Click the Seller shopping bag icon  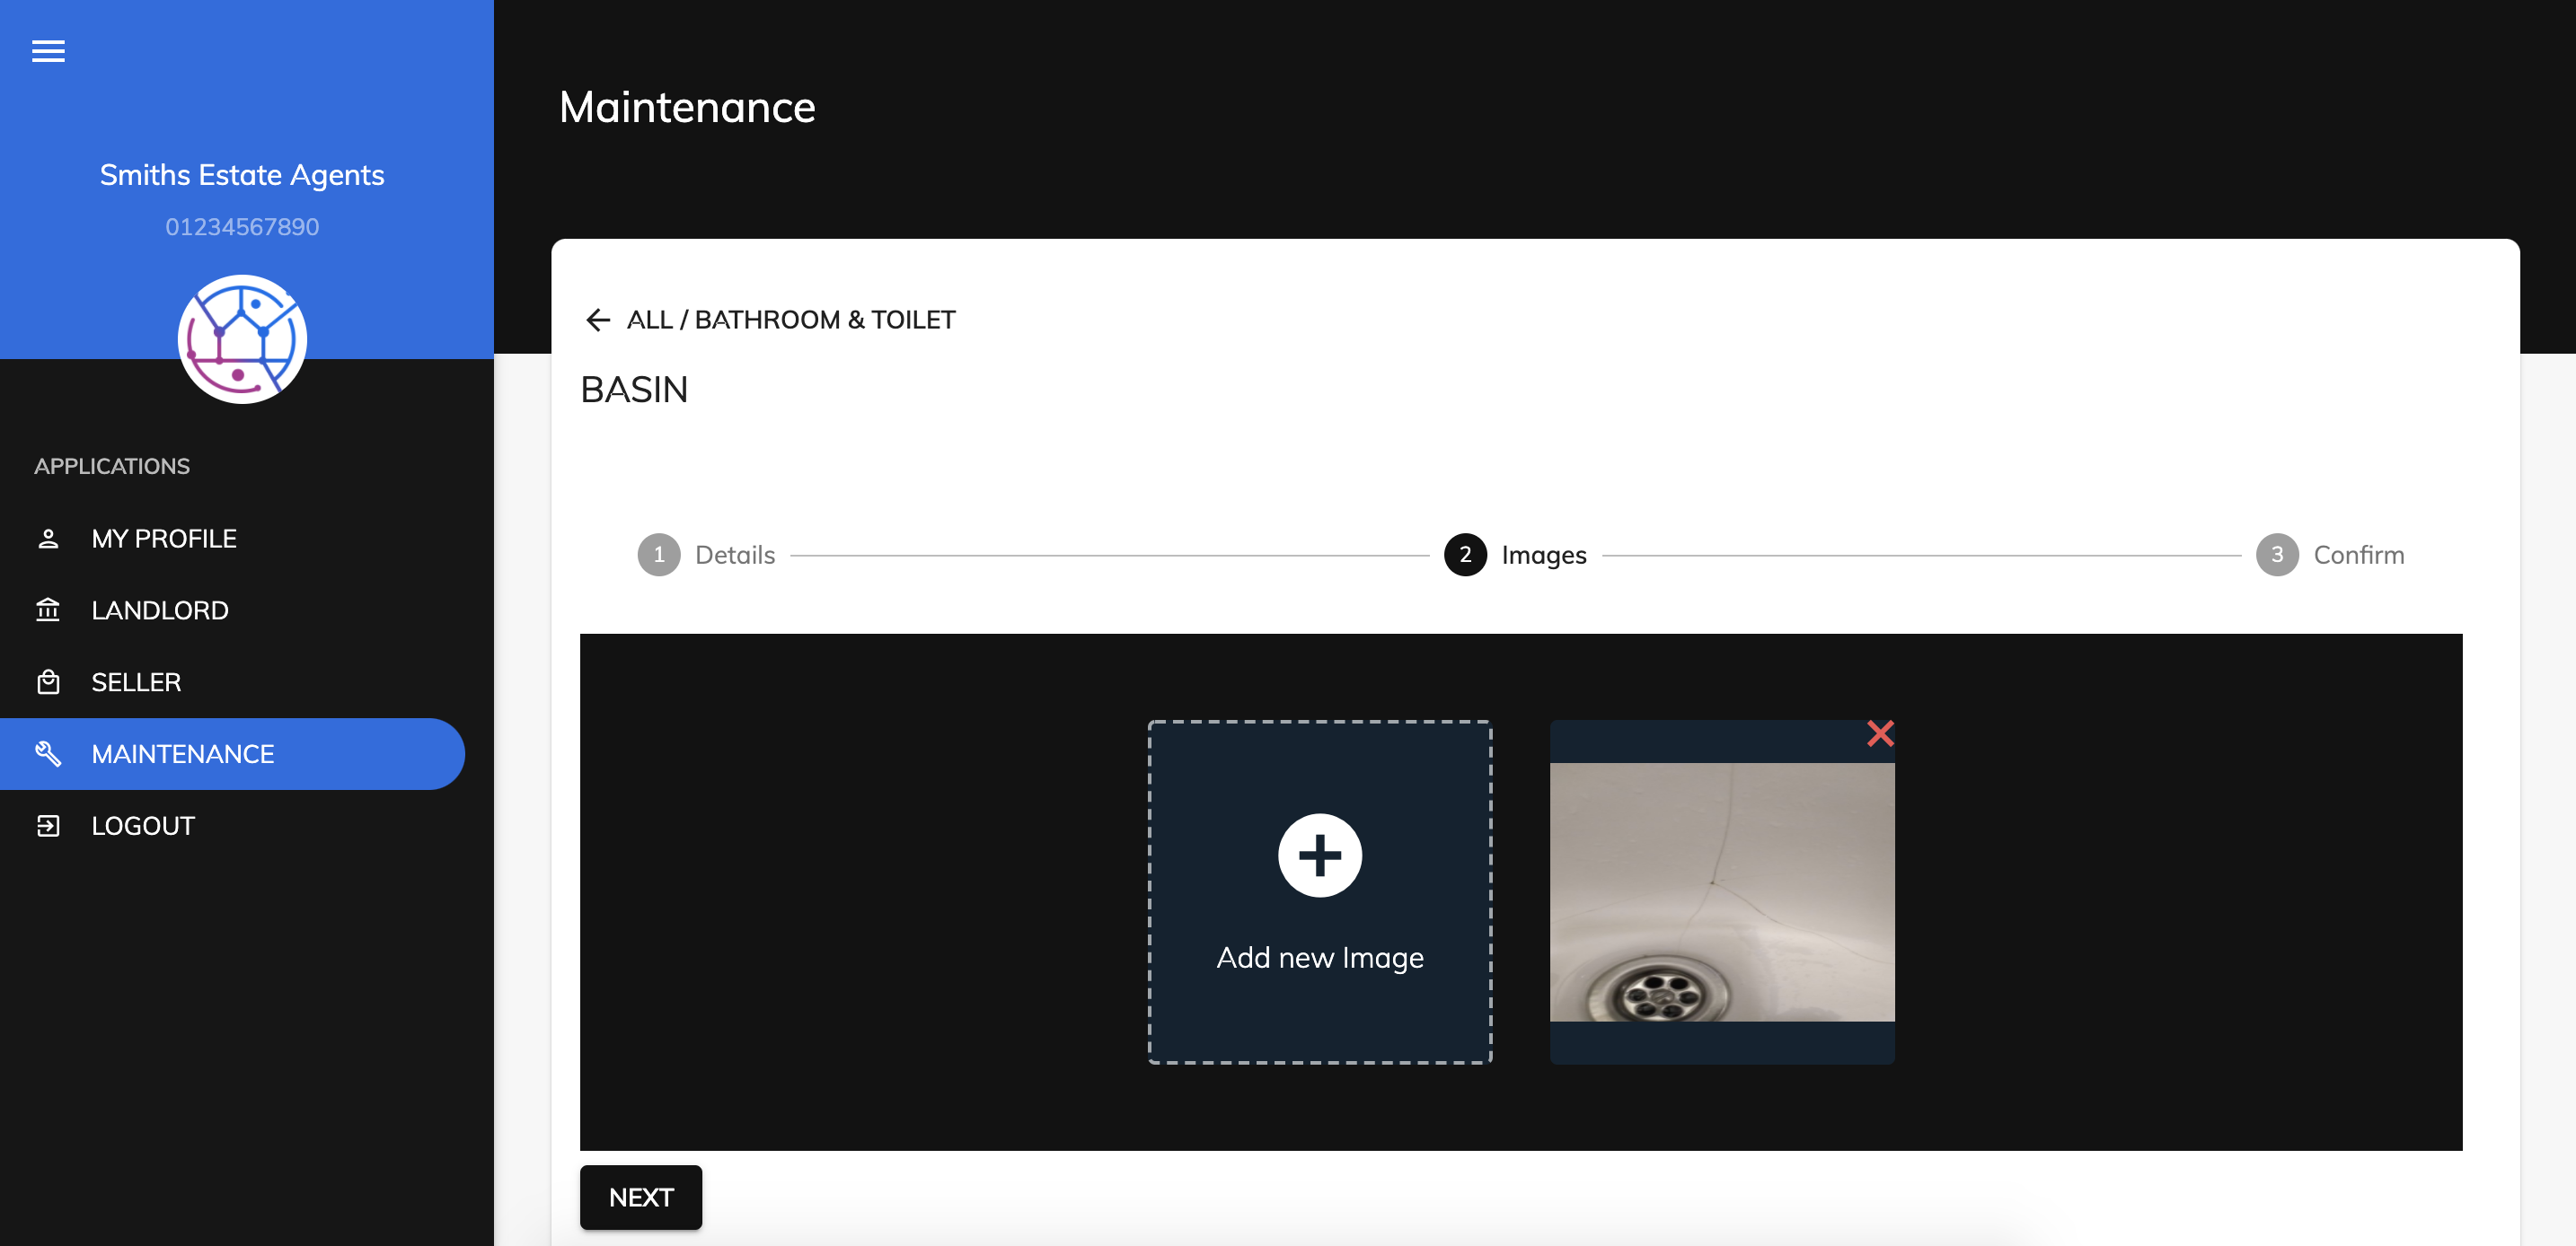(x=48, y=681)
